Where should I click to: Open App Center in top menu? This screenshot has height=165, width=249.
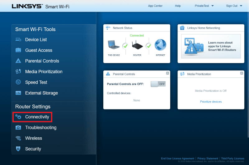coord(155,6)
